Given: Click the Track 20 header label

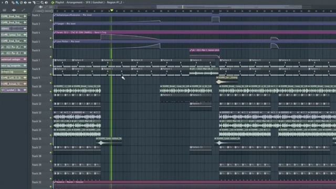Looking at the screenshot, I should [36, 173].
